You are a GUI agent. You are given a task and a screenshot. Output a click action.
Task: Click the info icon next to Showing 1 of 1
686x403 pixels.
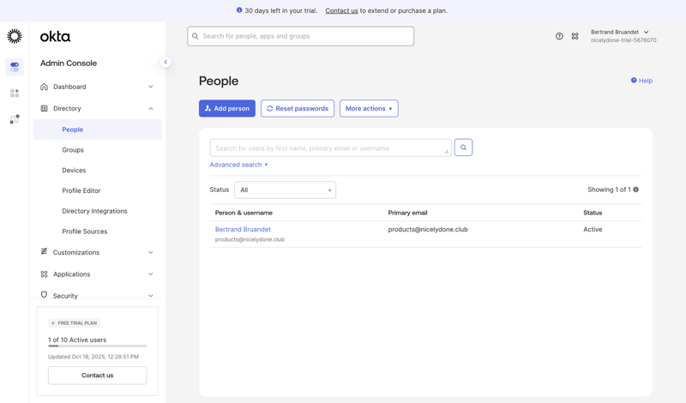coord(635,189)
